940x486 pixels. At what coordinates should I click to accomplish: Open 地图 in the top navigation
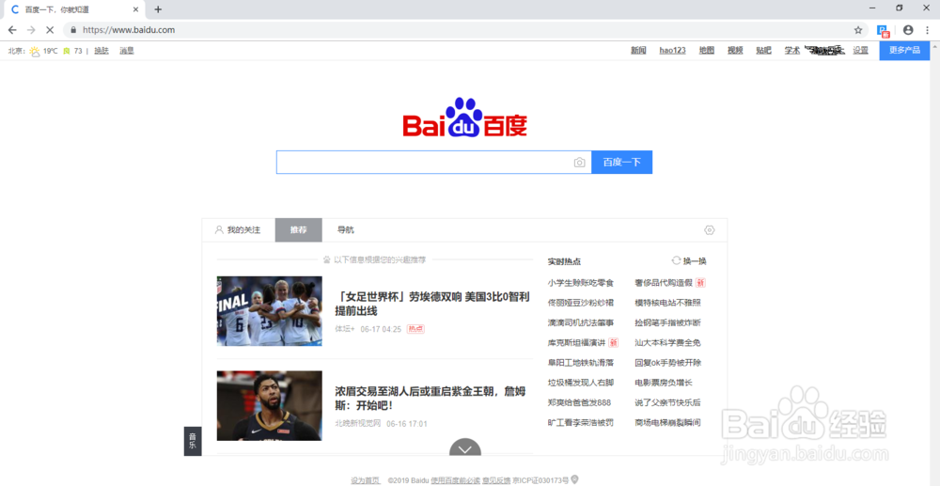click(707, 51)
